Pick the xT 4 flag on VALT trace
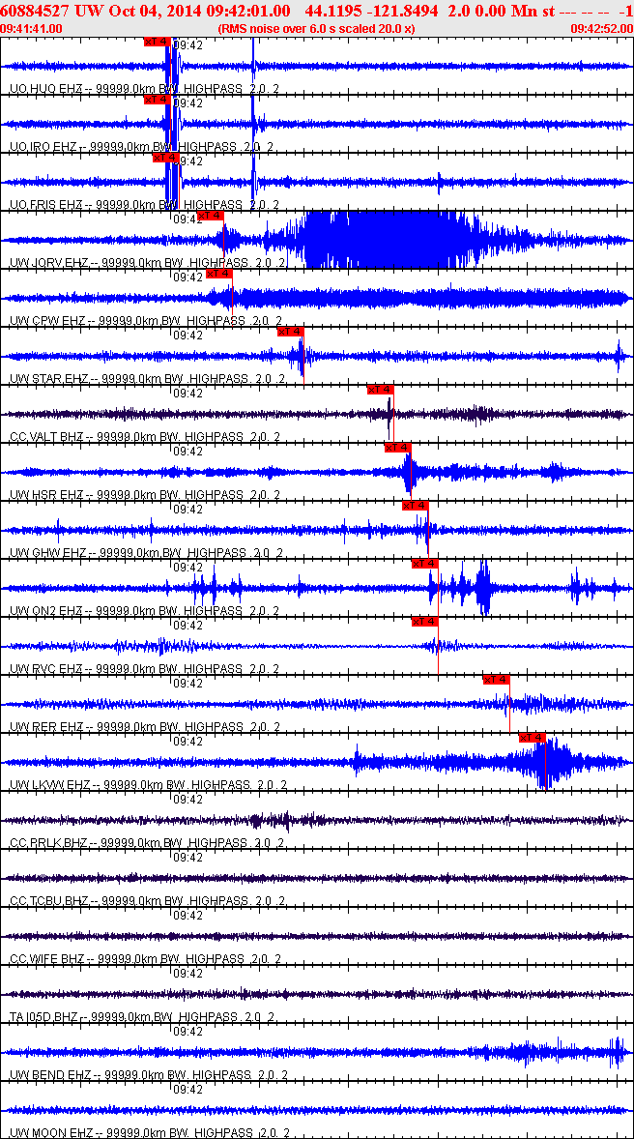This screenshot has height=1139, width=634. point(381,390)
